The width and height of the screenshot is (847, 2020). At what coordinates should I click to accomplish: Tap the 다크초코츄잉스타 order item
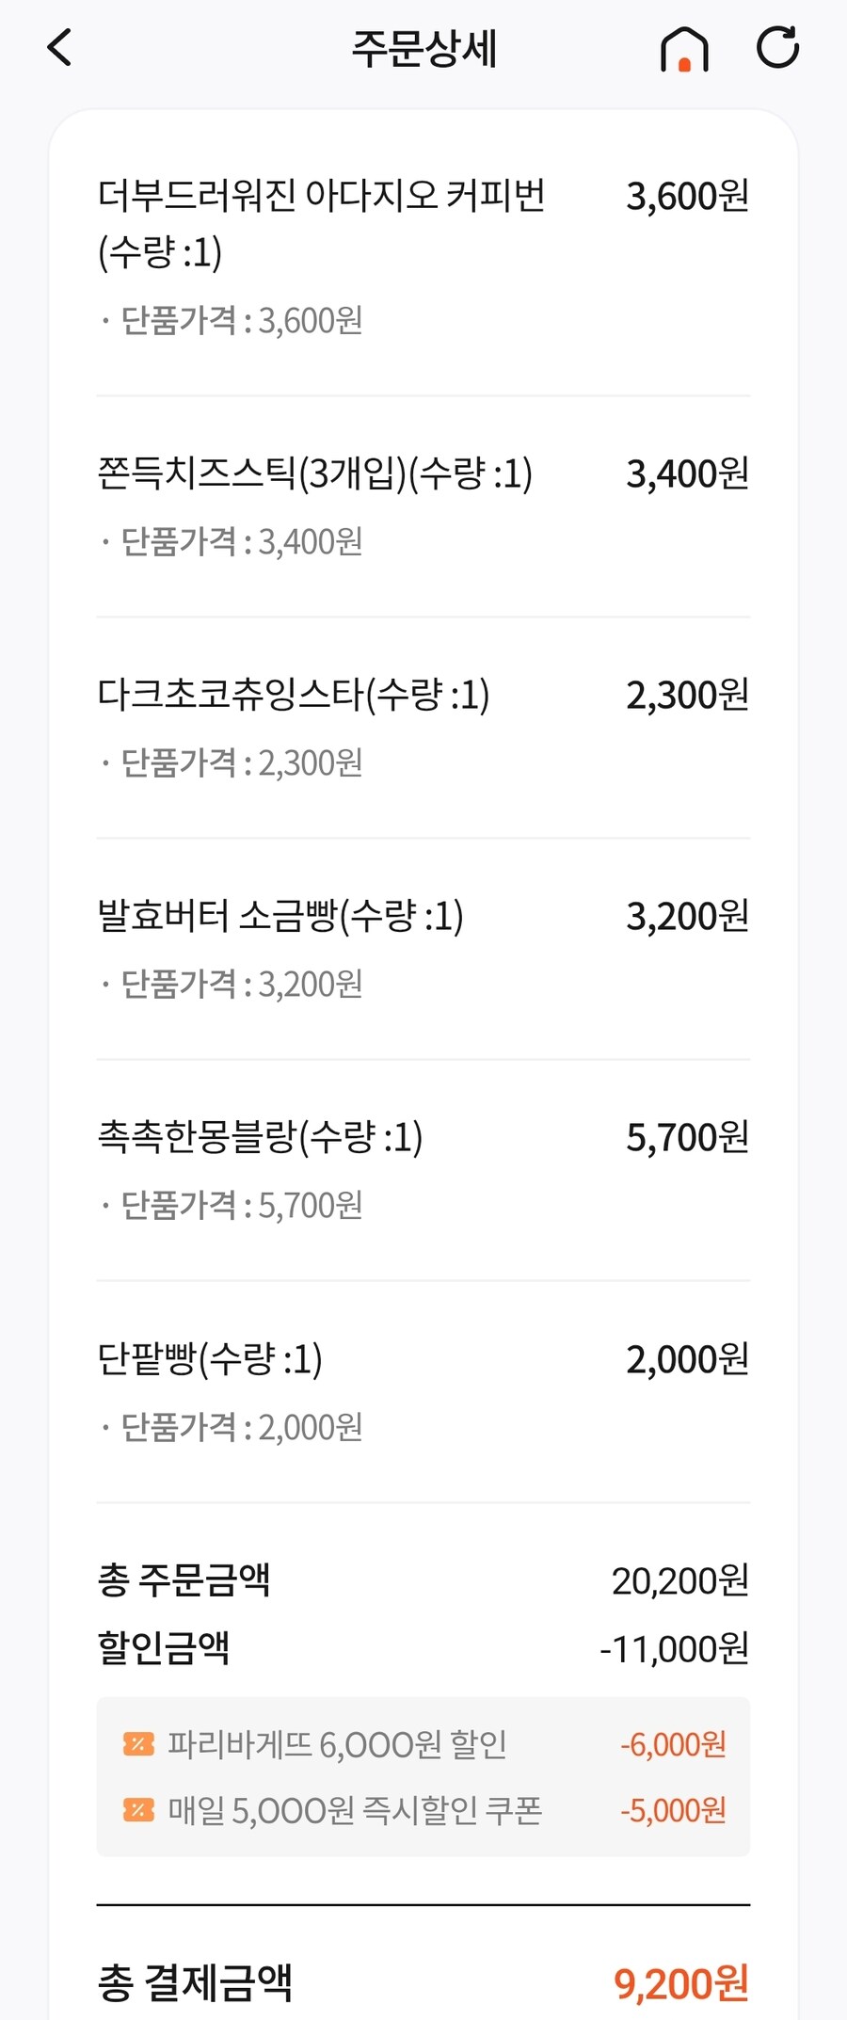(293, 695)
